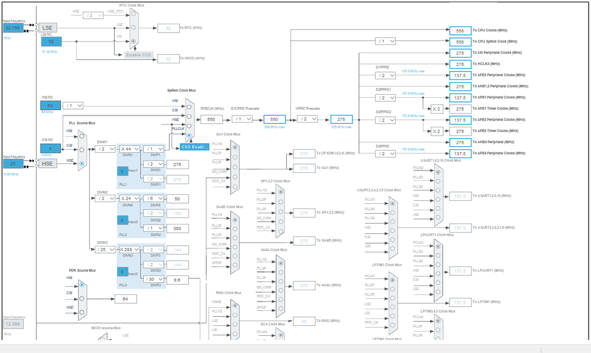Open the DIVM3 /25 dropdown
Screen dimensions: 591x353
coord(105,249)
